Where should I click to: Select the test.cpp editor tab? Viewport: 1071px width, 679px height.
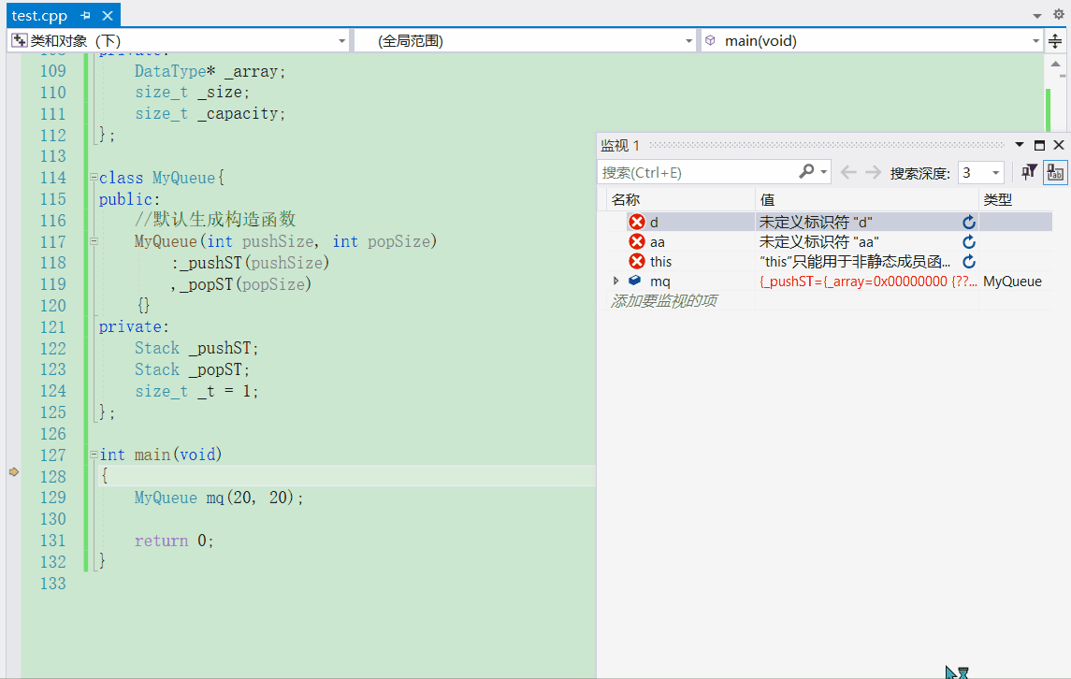pos(39,15)
